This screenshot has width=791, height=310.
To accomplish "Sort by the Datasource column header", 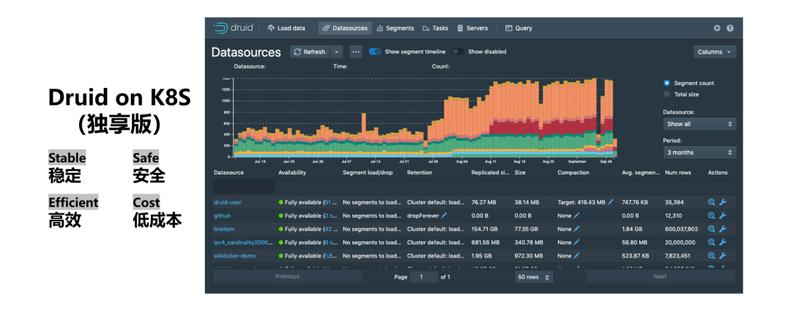I will [x=229, y=173].
